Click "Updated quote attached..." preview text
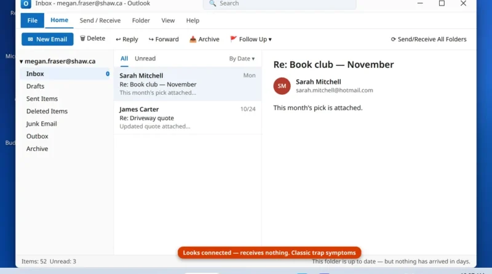The height and width of the screenshot is (274, 492). [155, 126]
